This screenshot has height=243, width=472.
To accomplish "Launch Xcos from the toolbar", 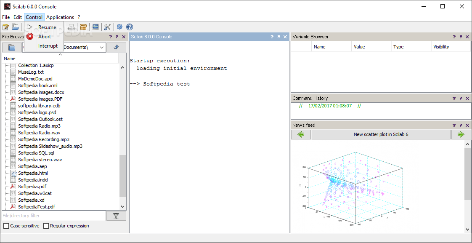I will (95, 27).
